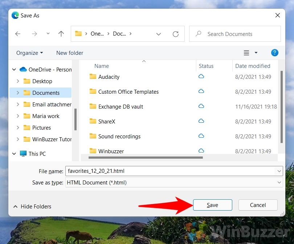Expand the Maria work tree node

18,116
